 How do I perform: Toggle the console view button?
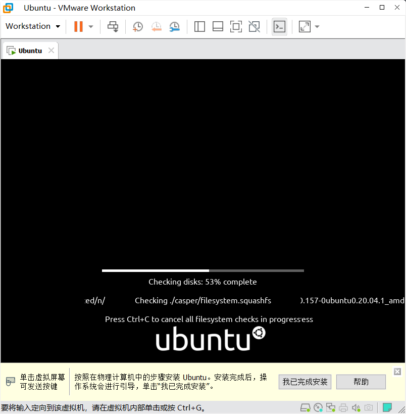tap(279, 26)
